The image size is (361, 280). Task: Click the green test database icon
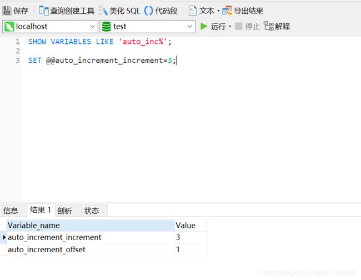(107, 27)
